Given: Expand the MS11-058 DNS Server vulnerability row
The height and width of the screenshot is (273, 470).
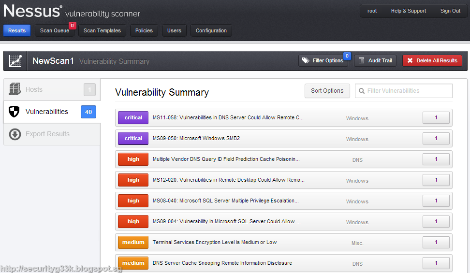Looking at the screenshot, I should tap(228, 118).
